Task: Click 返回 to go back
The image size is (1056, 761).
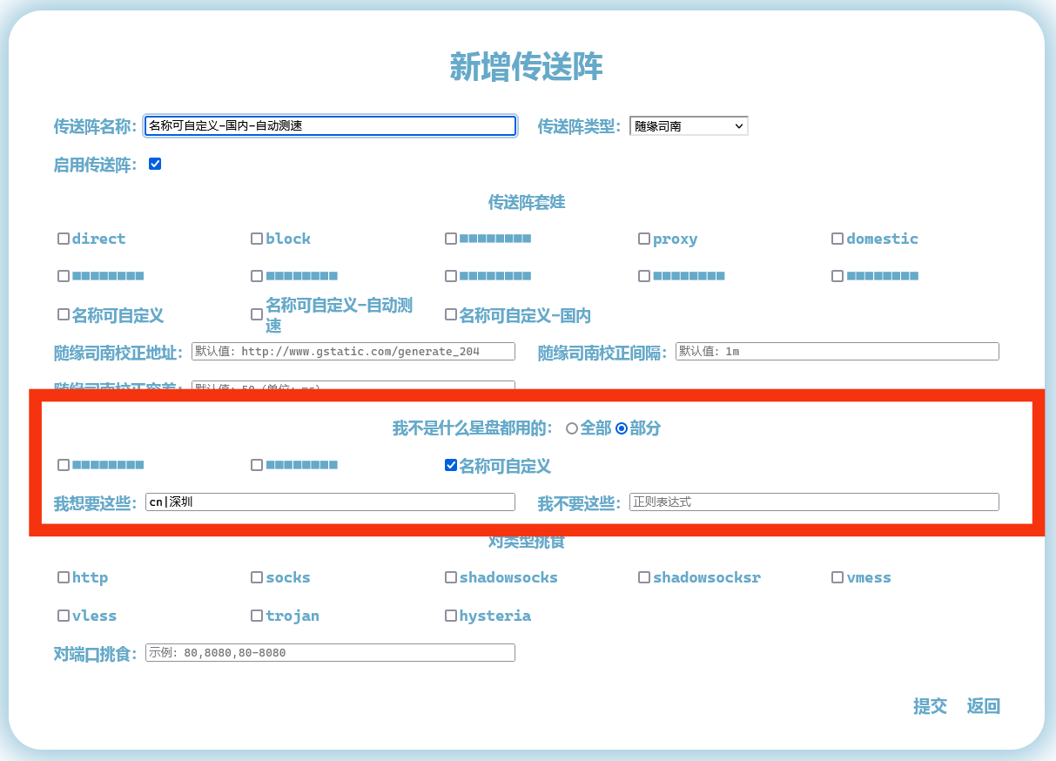Action: coord(983,706)
